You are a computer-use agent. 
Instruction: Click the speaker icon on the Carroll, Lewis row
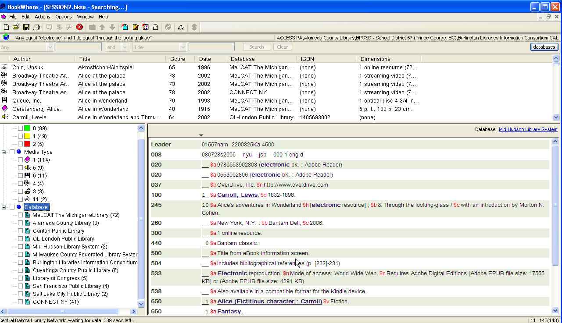pos(4,117)
